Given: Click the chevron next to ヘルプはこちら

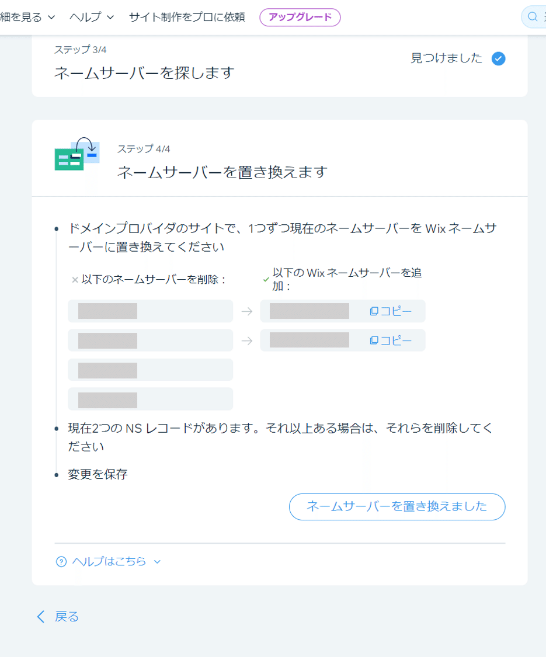Looking at the screenshot, I should point(157,561).
